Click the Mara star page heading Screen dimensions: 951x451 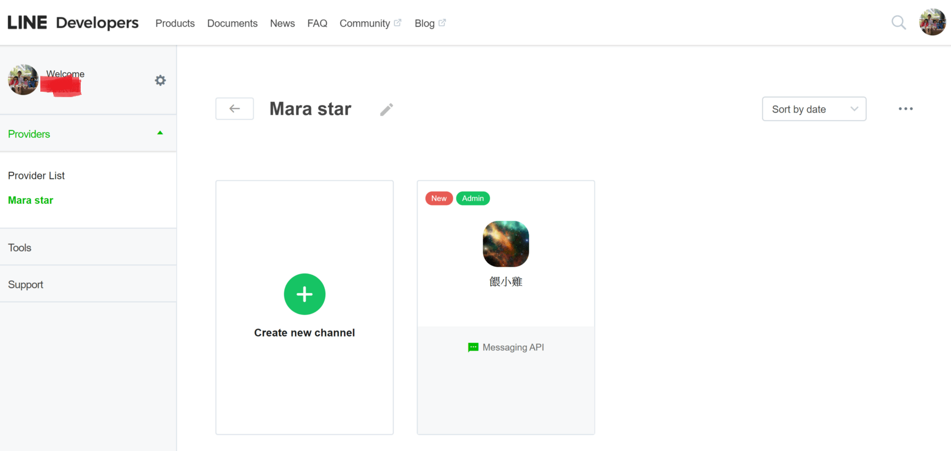(310, 109)
